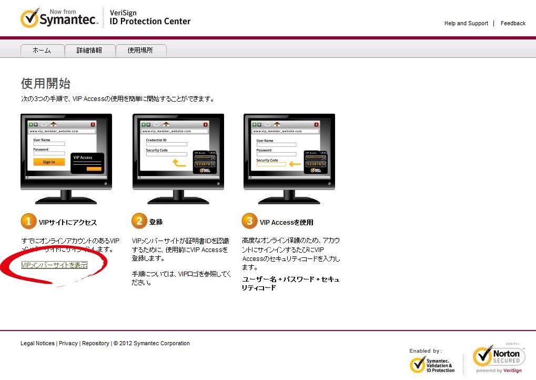Switch to the 詳細情報 tab
This screenshot has width=536, height=380.
click(89, 51)
